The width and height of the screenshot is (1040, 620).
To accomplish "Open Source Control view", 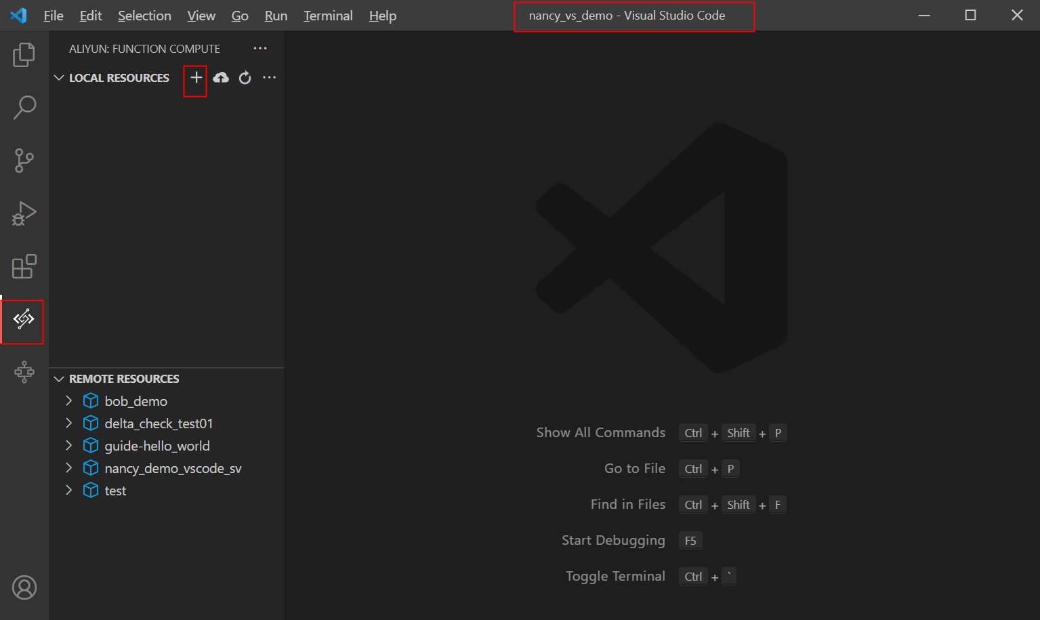I will (24, 161).
